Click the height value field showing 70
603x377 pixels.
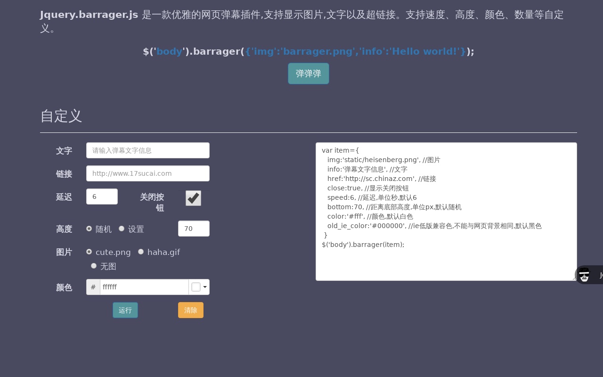[x=194, y=229]
